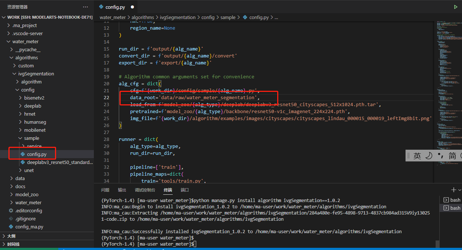Collapse the ivgSegmentation folder in Explorer
Image resolution: width=462 pixels, height=250 pixels.
[47, 74]
